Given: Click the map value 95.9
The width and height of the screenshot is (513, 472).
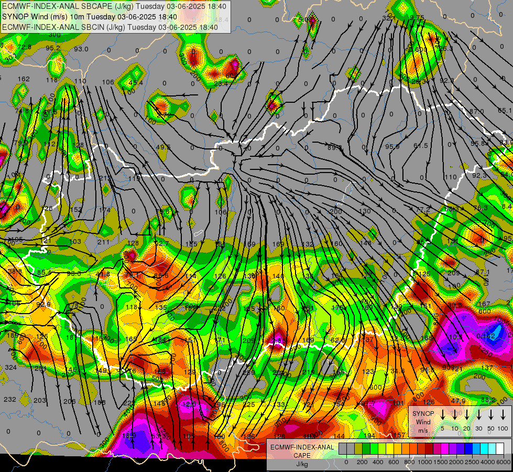Looking at the screenshot, I should [392, 147].
